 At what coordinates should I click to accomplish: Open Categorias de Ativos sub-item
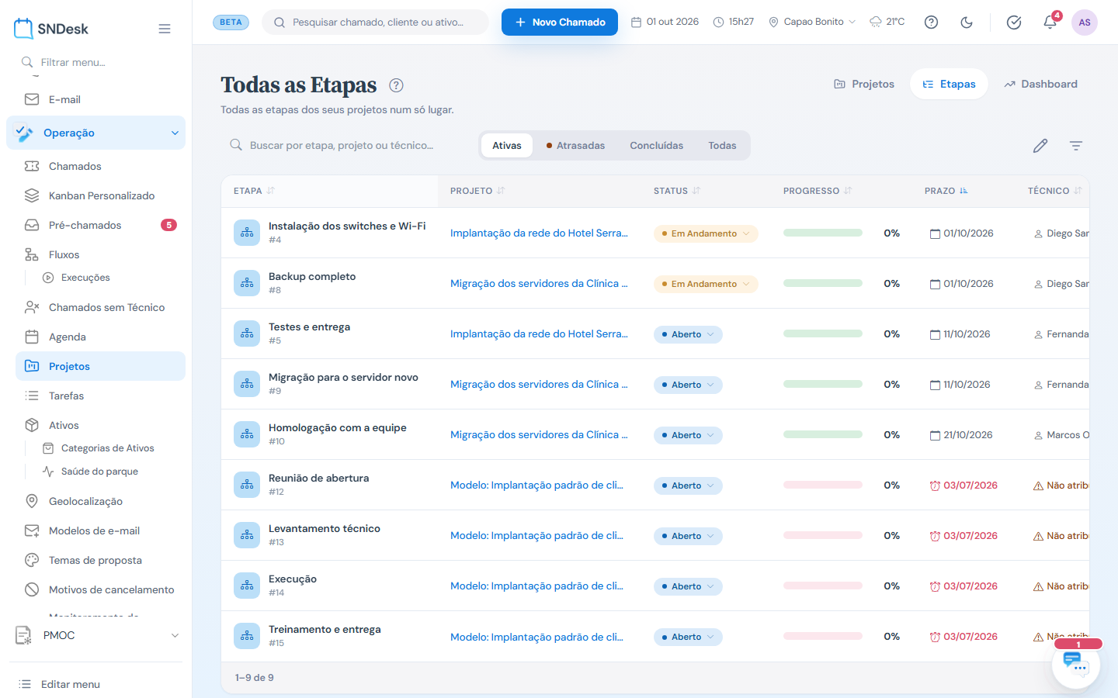(x=110, y=448)
